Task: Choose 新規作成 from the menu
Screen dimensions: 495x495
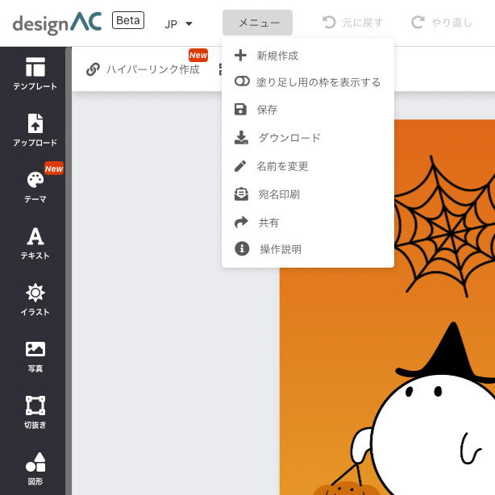Action: (308, 56)
